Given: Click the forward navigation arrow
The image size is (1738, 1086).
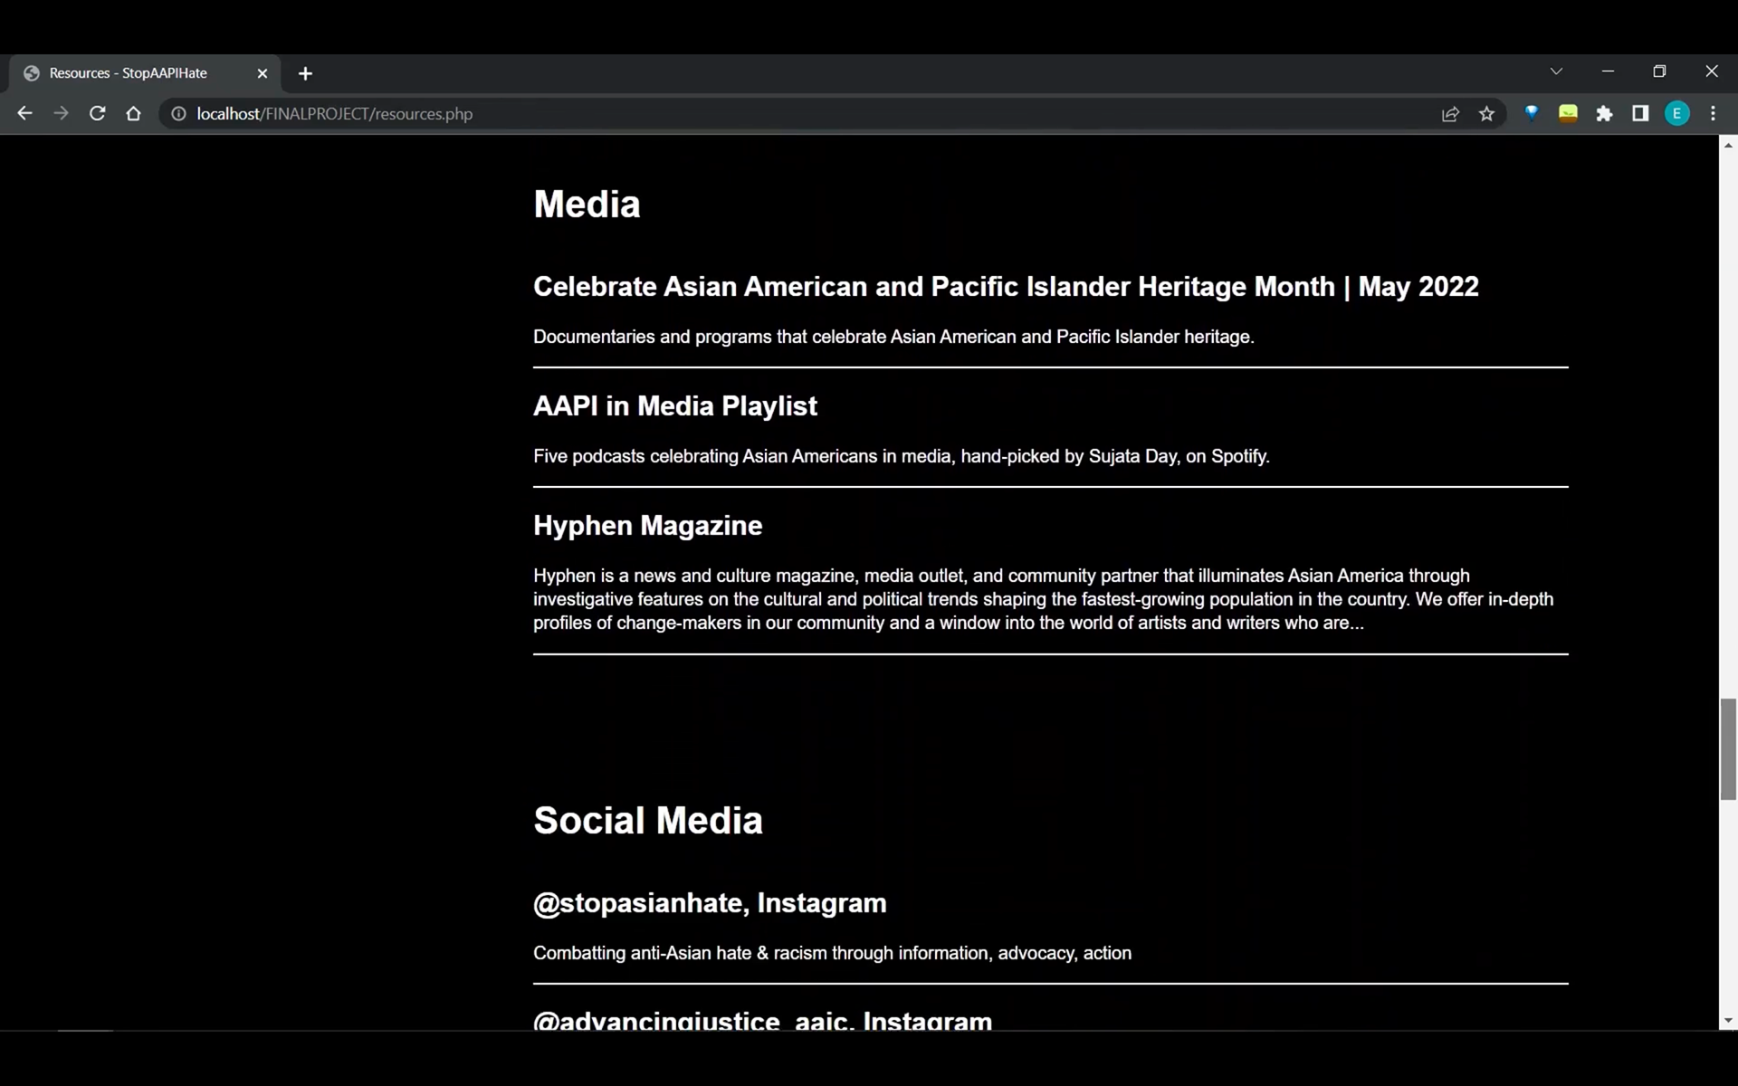Looking at the screenshot, I should 61,113.
